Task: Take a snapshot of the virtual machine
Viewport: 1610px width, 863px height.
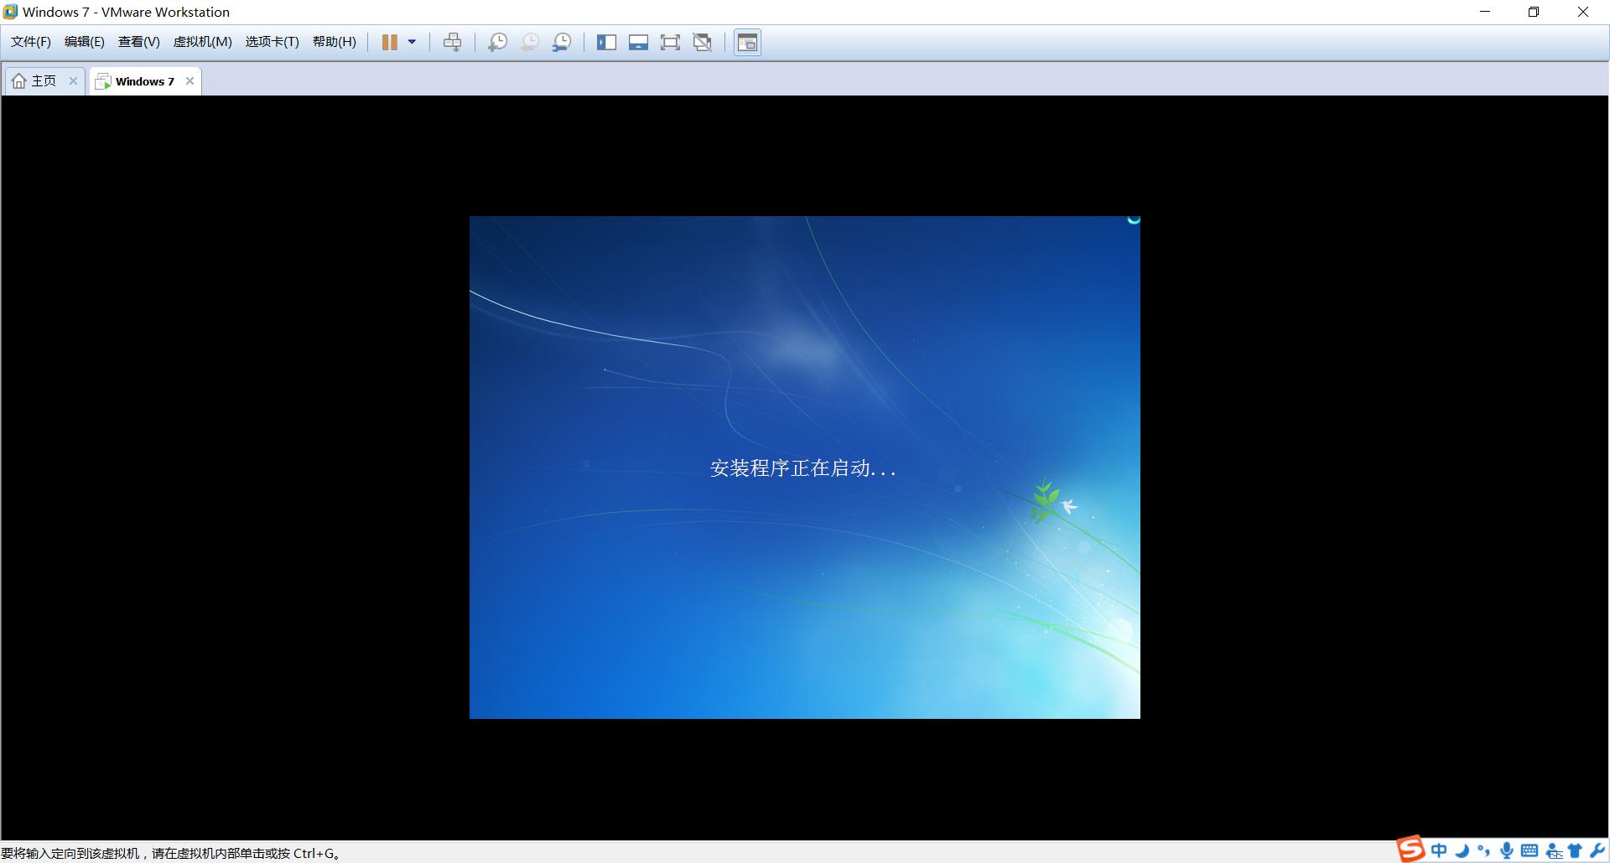Action: [497, 43]
